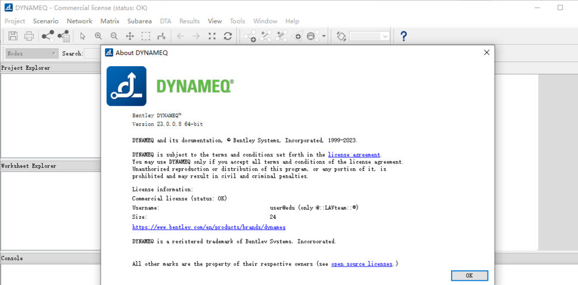The height and width of the screenshot is (285, 578).
Task: Click the Size value '24'
Action: [x=273, y=217]
